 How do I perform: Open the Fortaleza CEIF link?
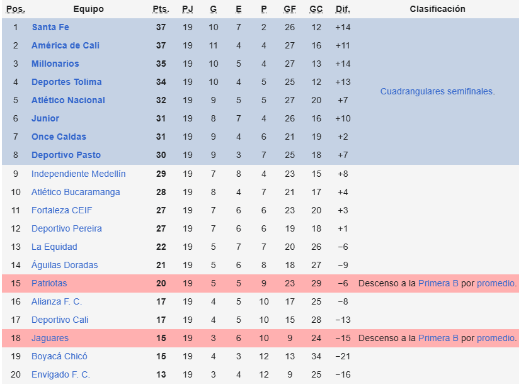coord(62,210)
